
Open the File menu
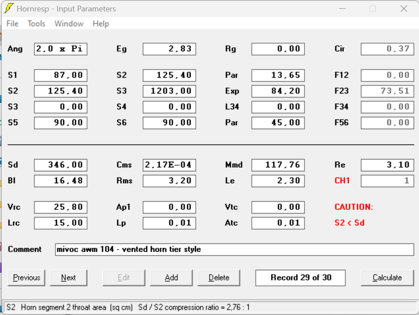point(12,24)
